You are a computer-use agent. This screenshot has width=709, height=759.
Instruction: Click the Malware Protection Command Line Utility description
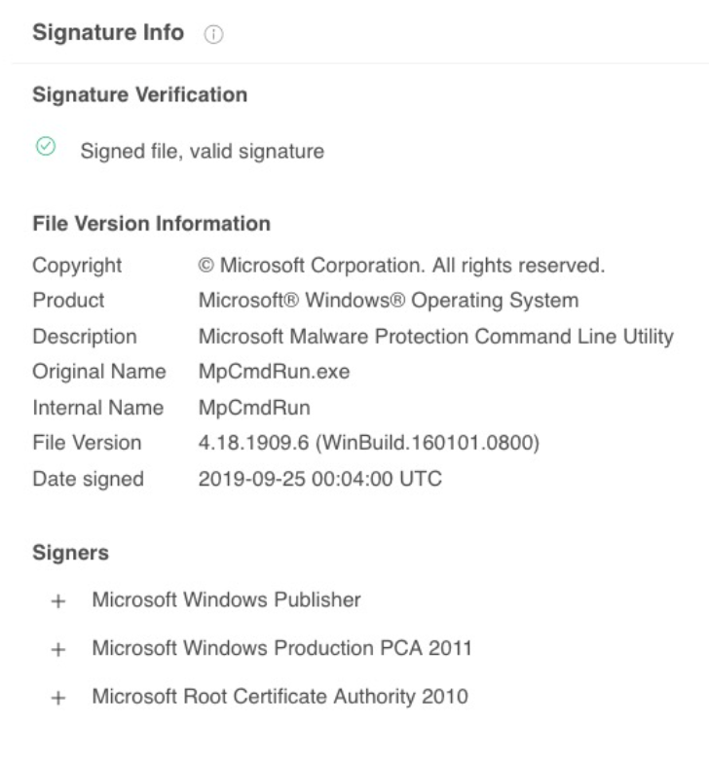tap(435, 337)
